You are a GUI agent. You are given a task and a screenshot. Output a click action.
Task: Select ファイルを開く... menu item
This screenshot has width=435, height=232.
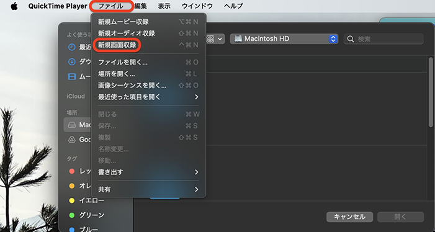pyautogui.click(x=148, y=63)
